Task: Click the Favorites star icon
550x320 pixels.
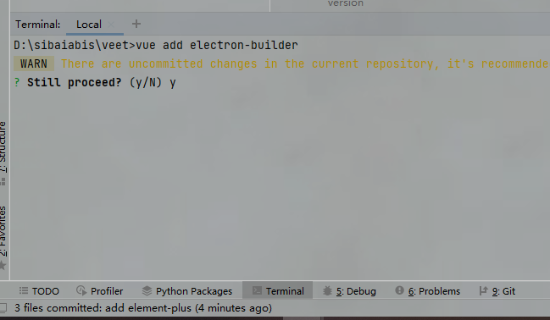Action: (x=3, y=265)
